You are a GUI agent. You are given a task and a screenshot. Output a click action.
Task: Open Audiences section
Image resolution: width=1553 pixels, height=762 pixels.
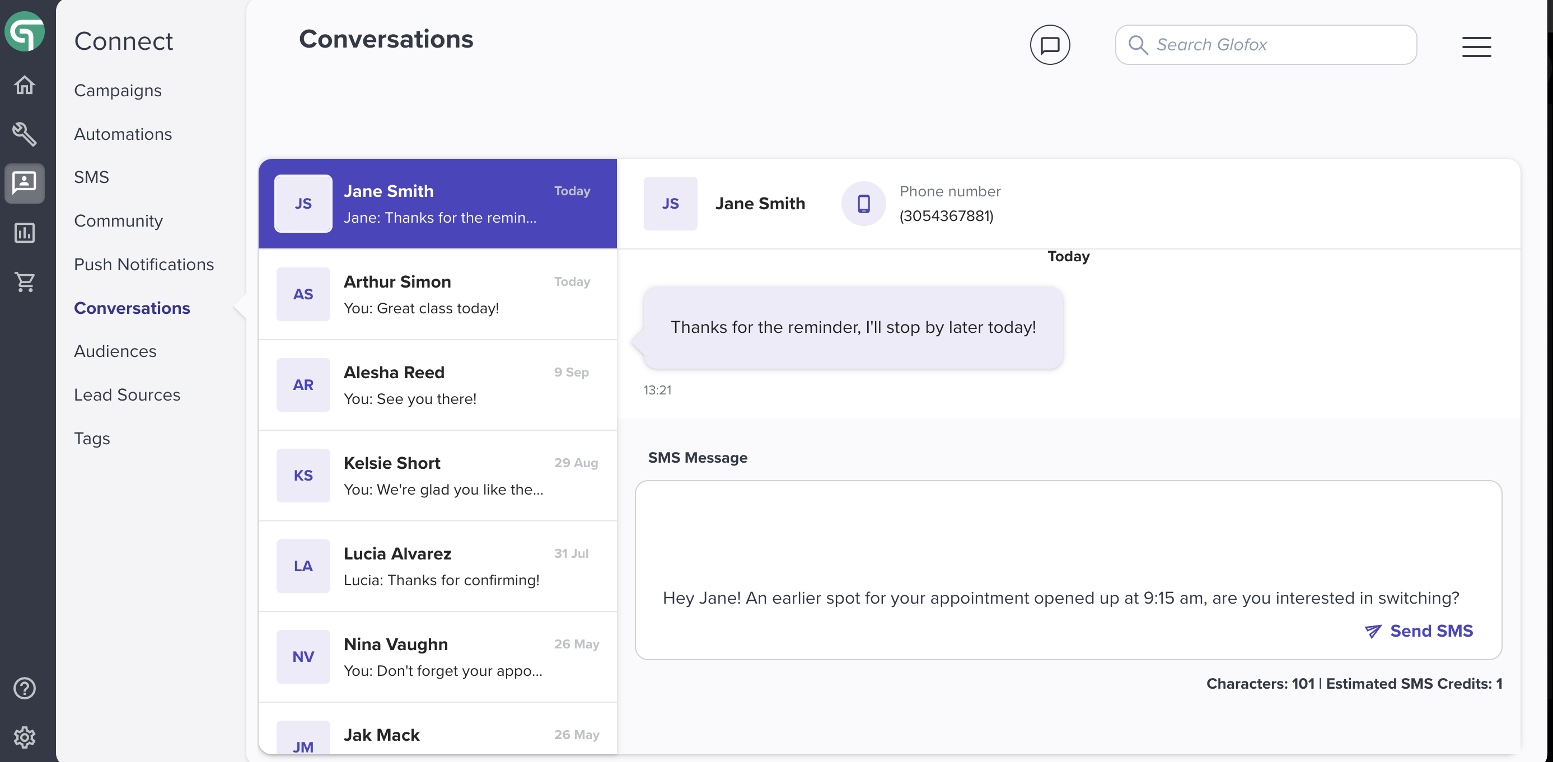point(115,351)
